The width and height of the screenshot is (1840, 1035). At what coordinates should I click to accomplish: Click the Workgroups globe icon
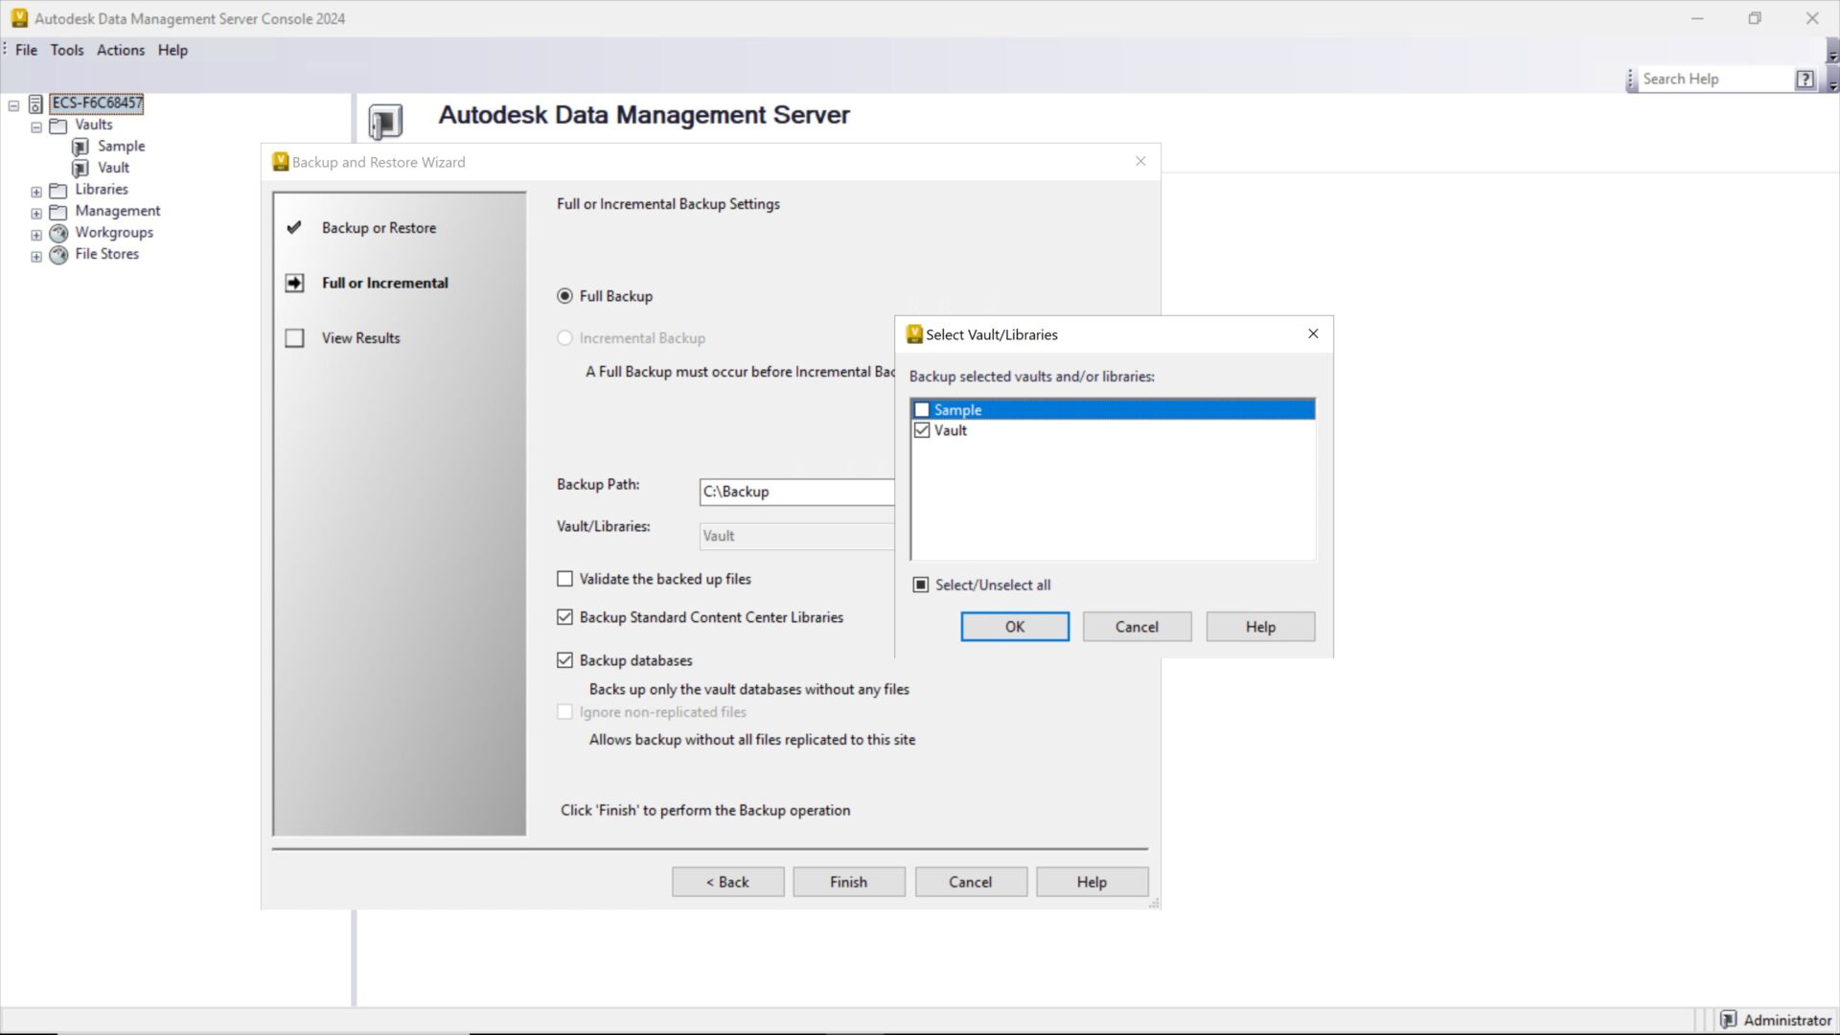58,233
